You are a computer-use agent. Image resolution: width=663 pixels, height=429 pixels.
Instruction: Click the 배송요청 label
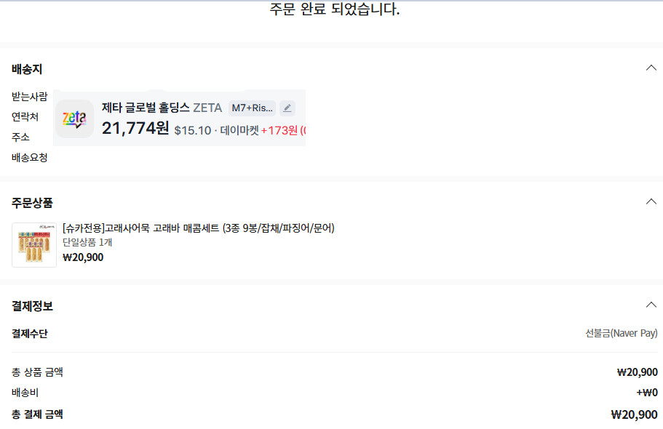[29, 158]
